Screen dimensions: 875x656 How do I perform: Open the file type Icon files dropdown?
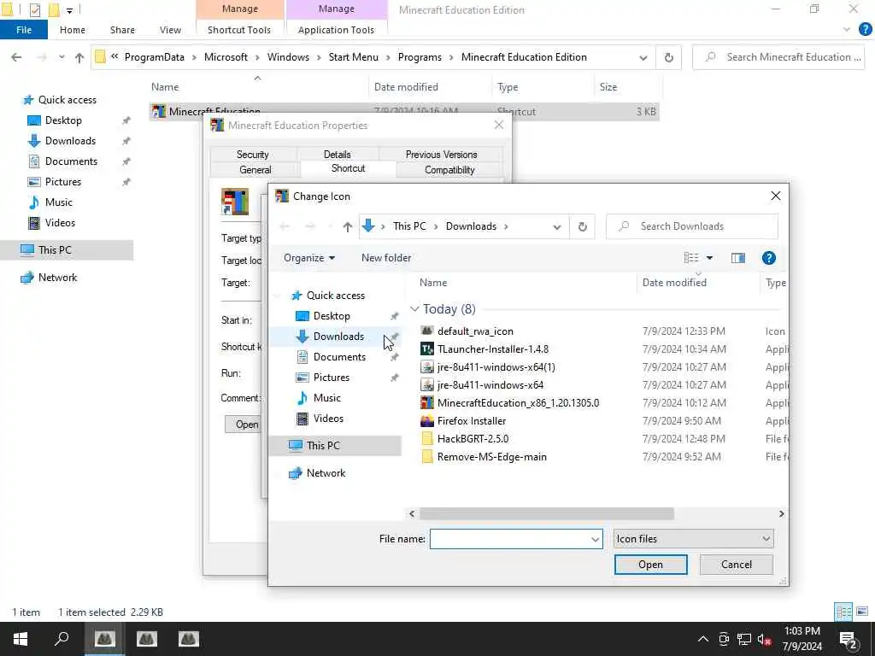694,539
